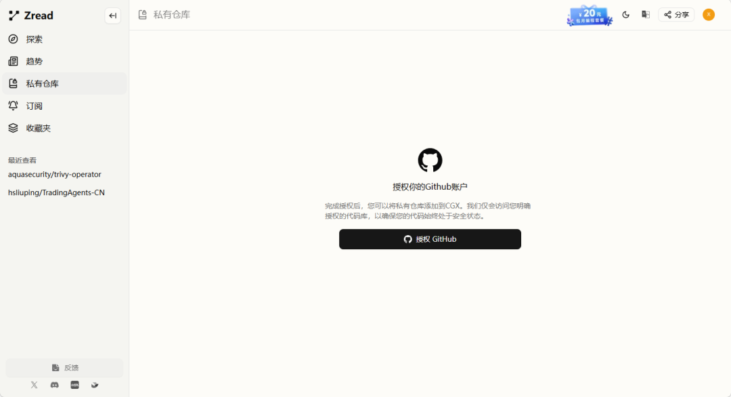The width and height of the screenshot is (731, 397).
Task: Toggle dark mode with the moon icon
Action: 625,15
